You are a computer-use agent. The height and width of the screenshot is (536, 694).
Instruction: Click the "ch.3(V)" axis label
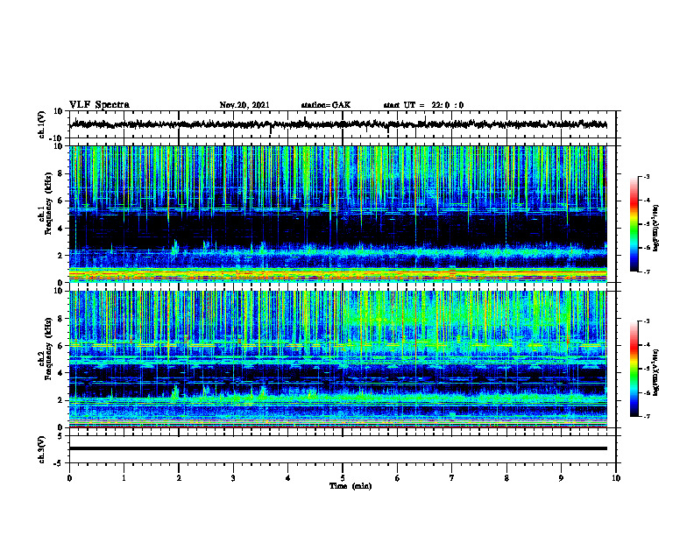pos(42,450)
